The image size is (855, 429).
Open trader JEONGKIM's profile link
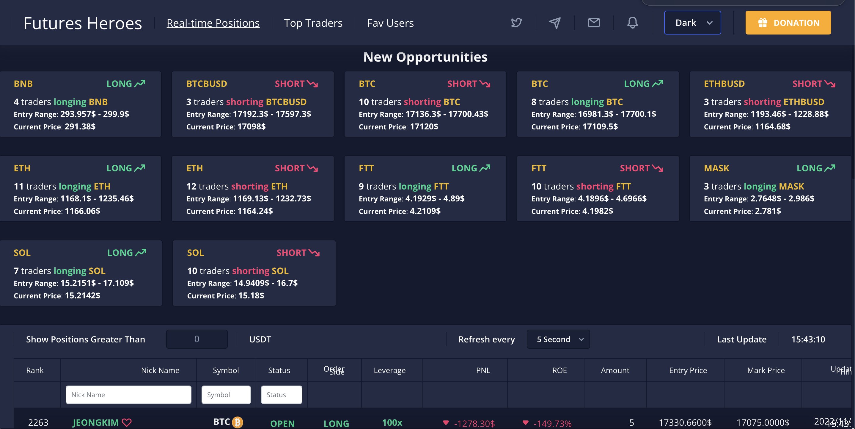coord(96,422)
